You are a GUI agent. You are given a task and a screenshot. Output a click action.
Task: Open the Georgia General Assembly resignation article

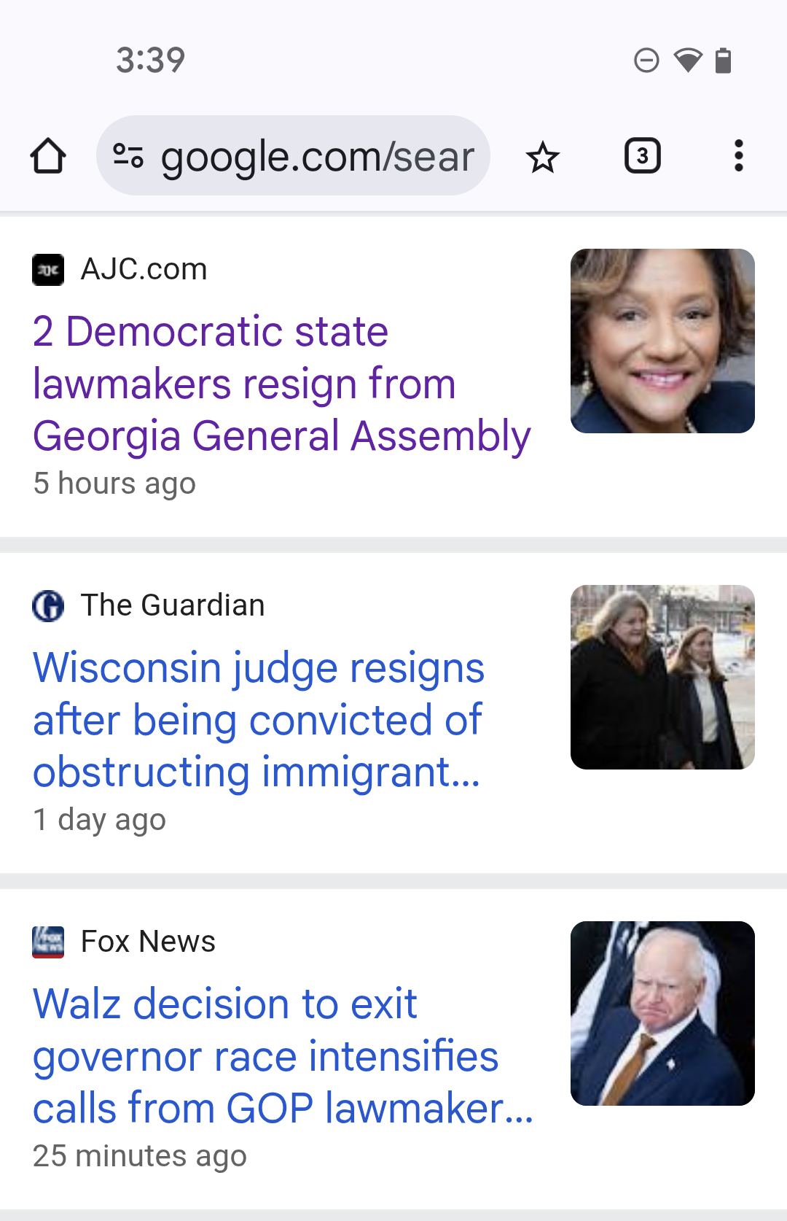click(281, 384)
